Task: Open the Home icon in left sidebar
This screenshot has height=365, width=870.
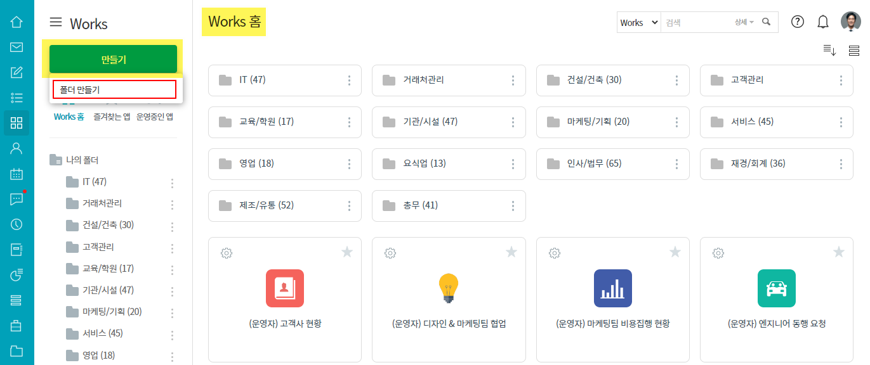Action: [16, 22]
